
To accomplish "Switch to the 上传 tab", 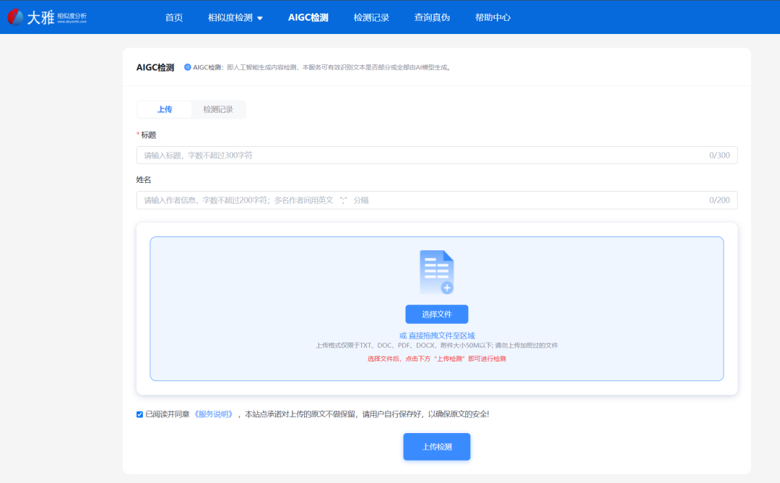I will tap(165, 109).
